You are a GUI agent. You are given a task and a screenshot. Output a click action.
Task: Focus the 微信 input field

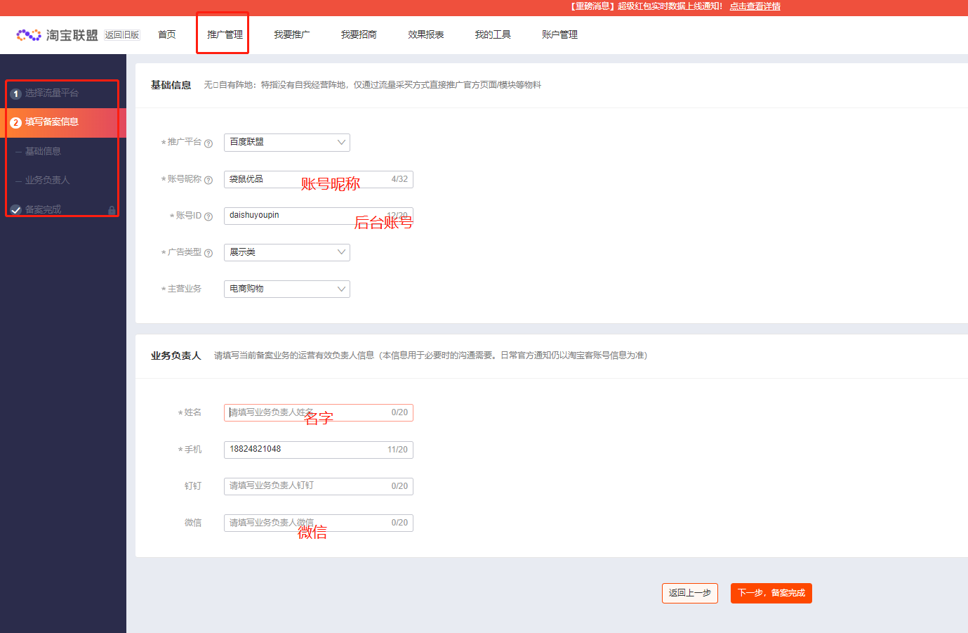(319, 523)
